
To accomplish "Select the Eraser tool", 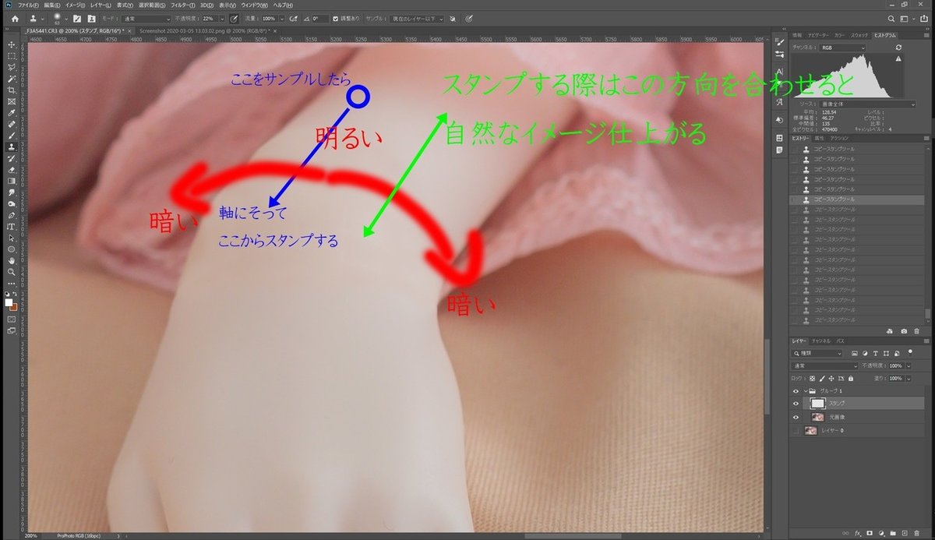I will point(12,169).
